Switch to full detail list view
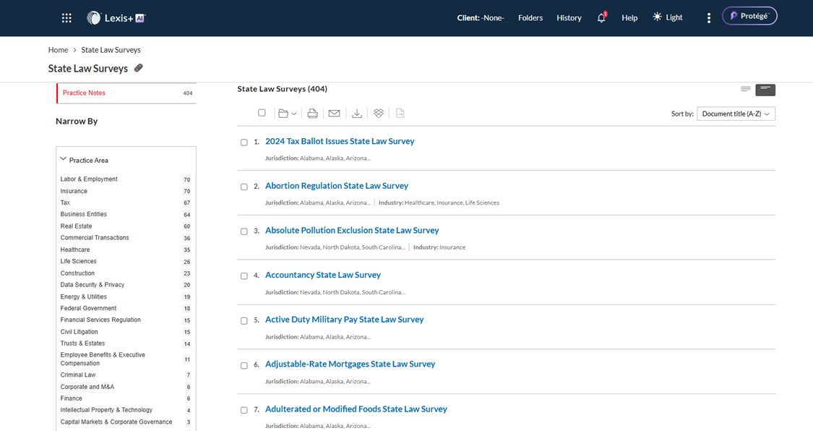 tap(765, 90)
